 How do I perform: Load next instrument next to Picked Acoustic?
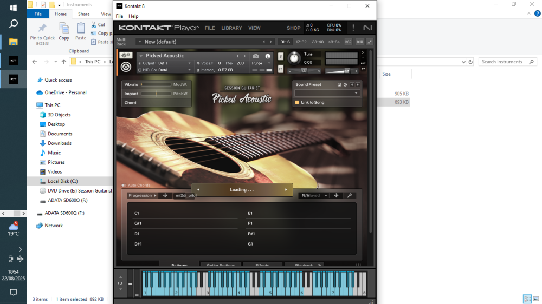pyautogui.click(x=245, y=56)
